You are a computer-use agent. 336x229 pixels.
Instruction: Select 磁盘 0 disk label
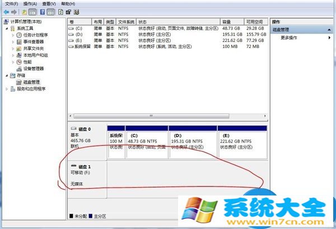(85, 129)
